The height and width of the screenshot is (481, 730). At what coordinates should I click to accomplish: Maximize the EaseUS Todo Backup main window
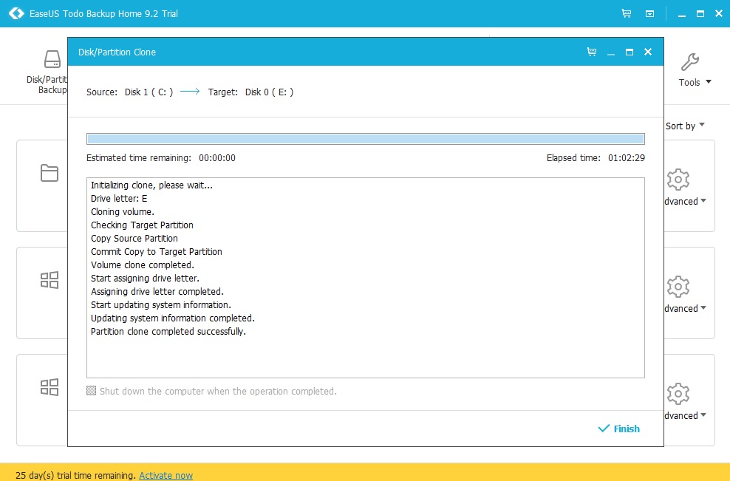click(700, 13)
